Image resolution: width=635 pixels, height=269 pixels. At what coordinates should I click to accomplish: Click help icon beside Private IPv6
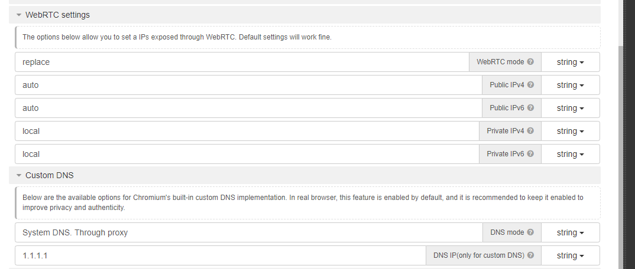[x=530, y=154]
